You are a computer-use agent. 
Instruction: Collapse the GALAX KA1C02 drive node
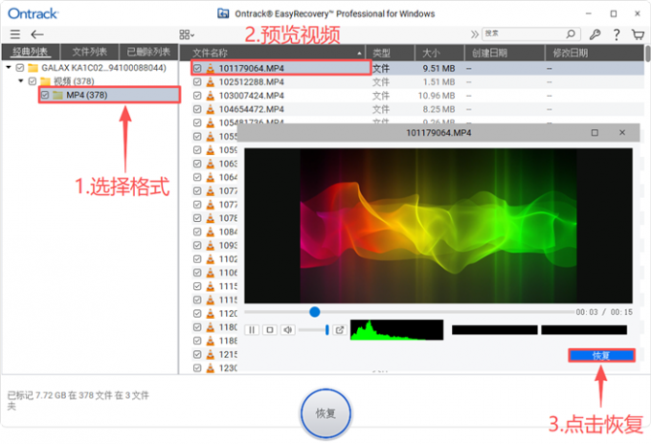click(x=9, y=67)
